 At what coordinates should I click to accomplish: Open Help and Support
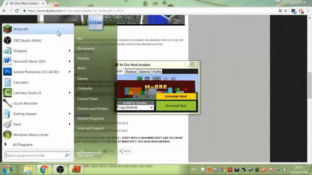pyautogui.click(x=91, y=128)
